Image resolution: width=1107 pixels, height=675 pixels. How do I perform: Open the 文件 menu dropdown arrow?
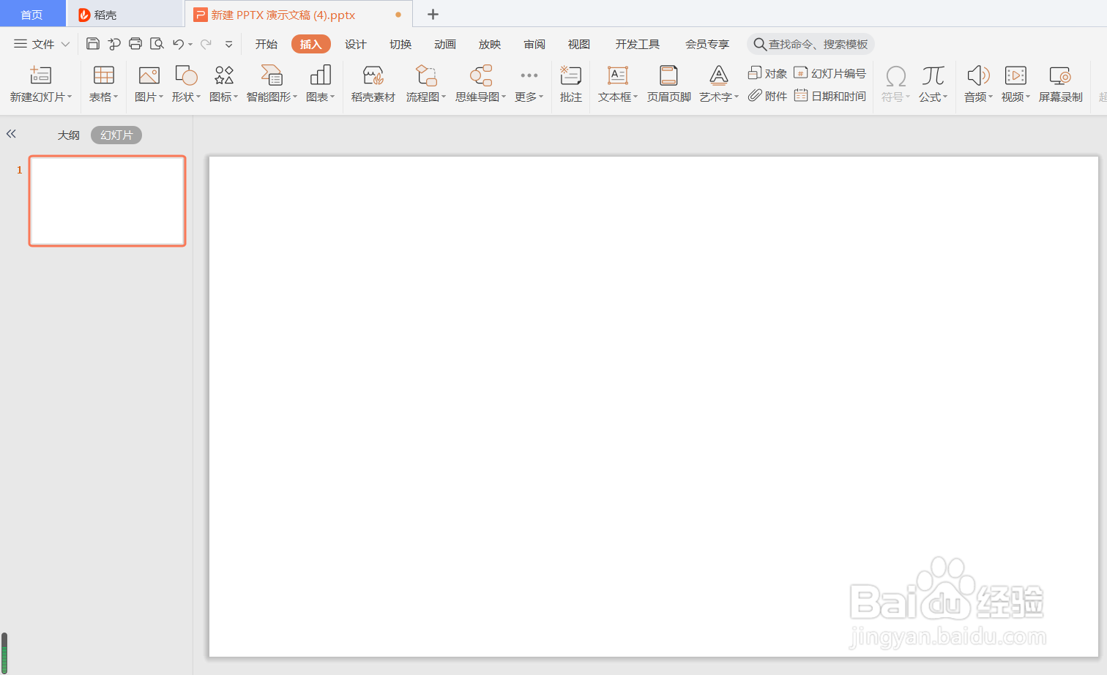click(65, 44)
